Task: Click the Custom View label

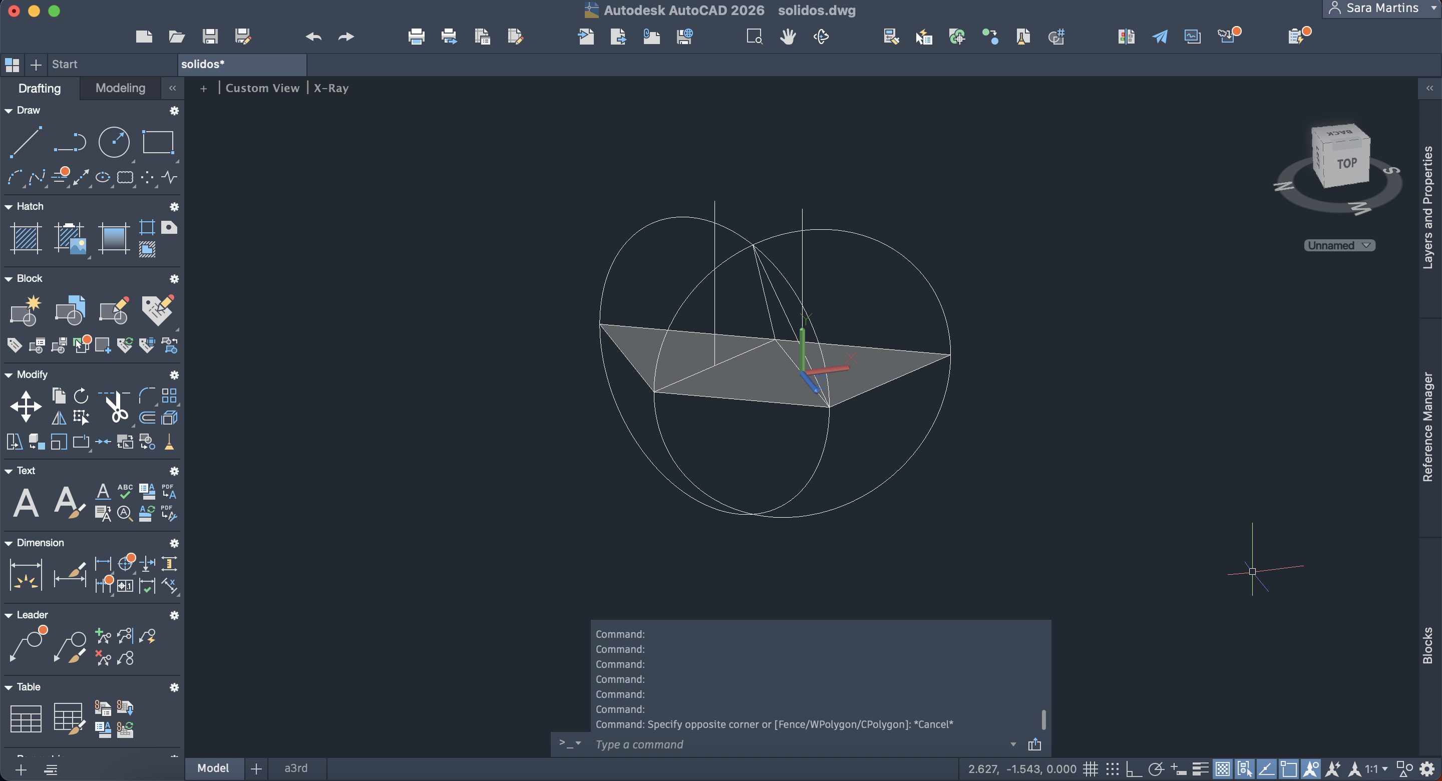Action: click(x=262, y=88)
